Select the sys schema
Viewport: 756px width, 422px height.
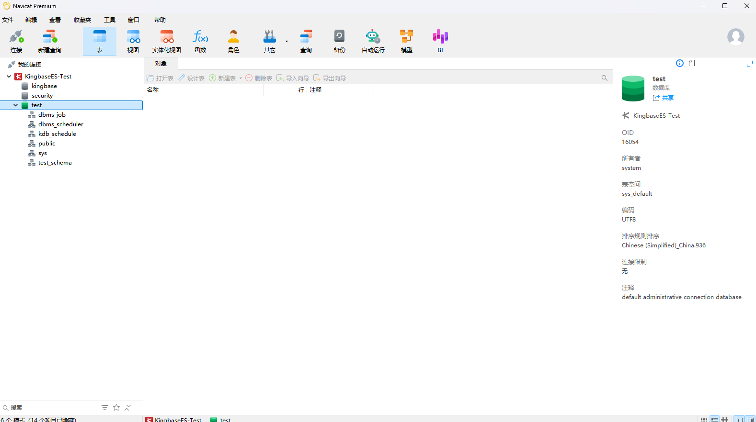click(x=43, y=154)
